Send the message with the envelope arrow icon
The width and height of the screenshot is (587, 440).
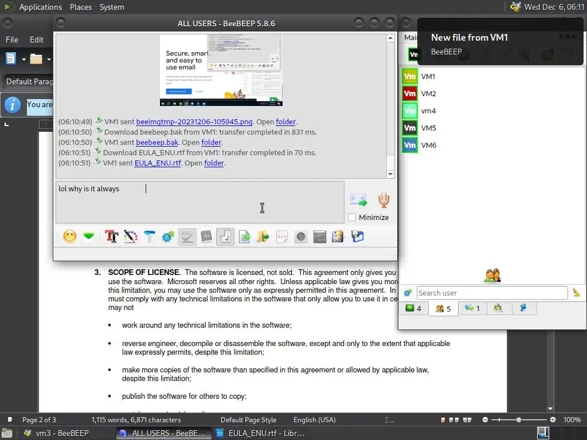(358, 200)
